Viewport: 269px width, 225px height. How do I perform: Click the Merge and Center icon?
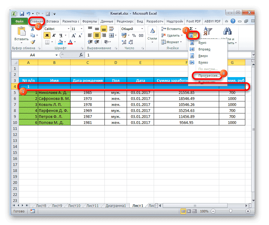(111, 36)
